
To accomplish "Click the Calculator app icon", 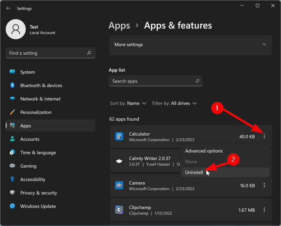I will [x=119, y=137].
